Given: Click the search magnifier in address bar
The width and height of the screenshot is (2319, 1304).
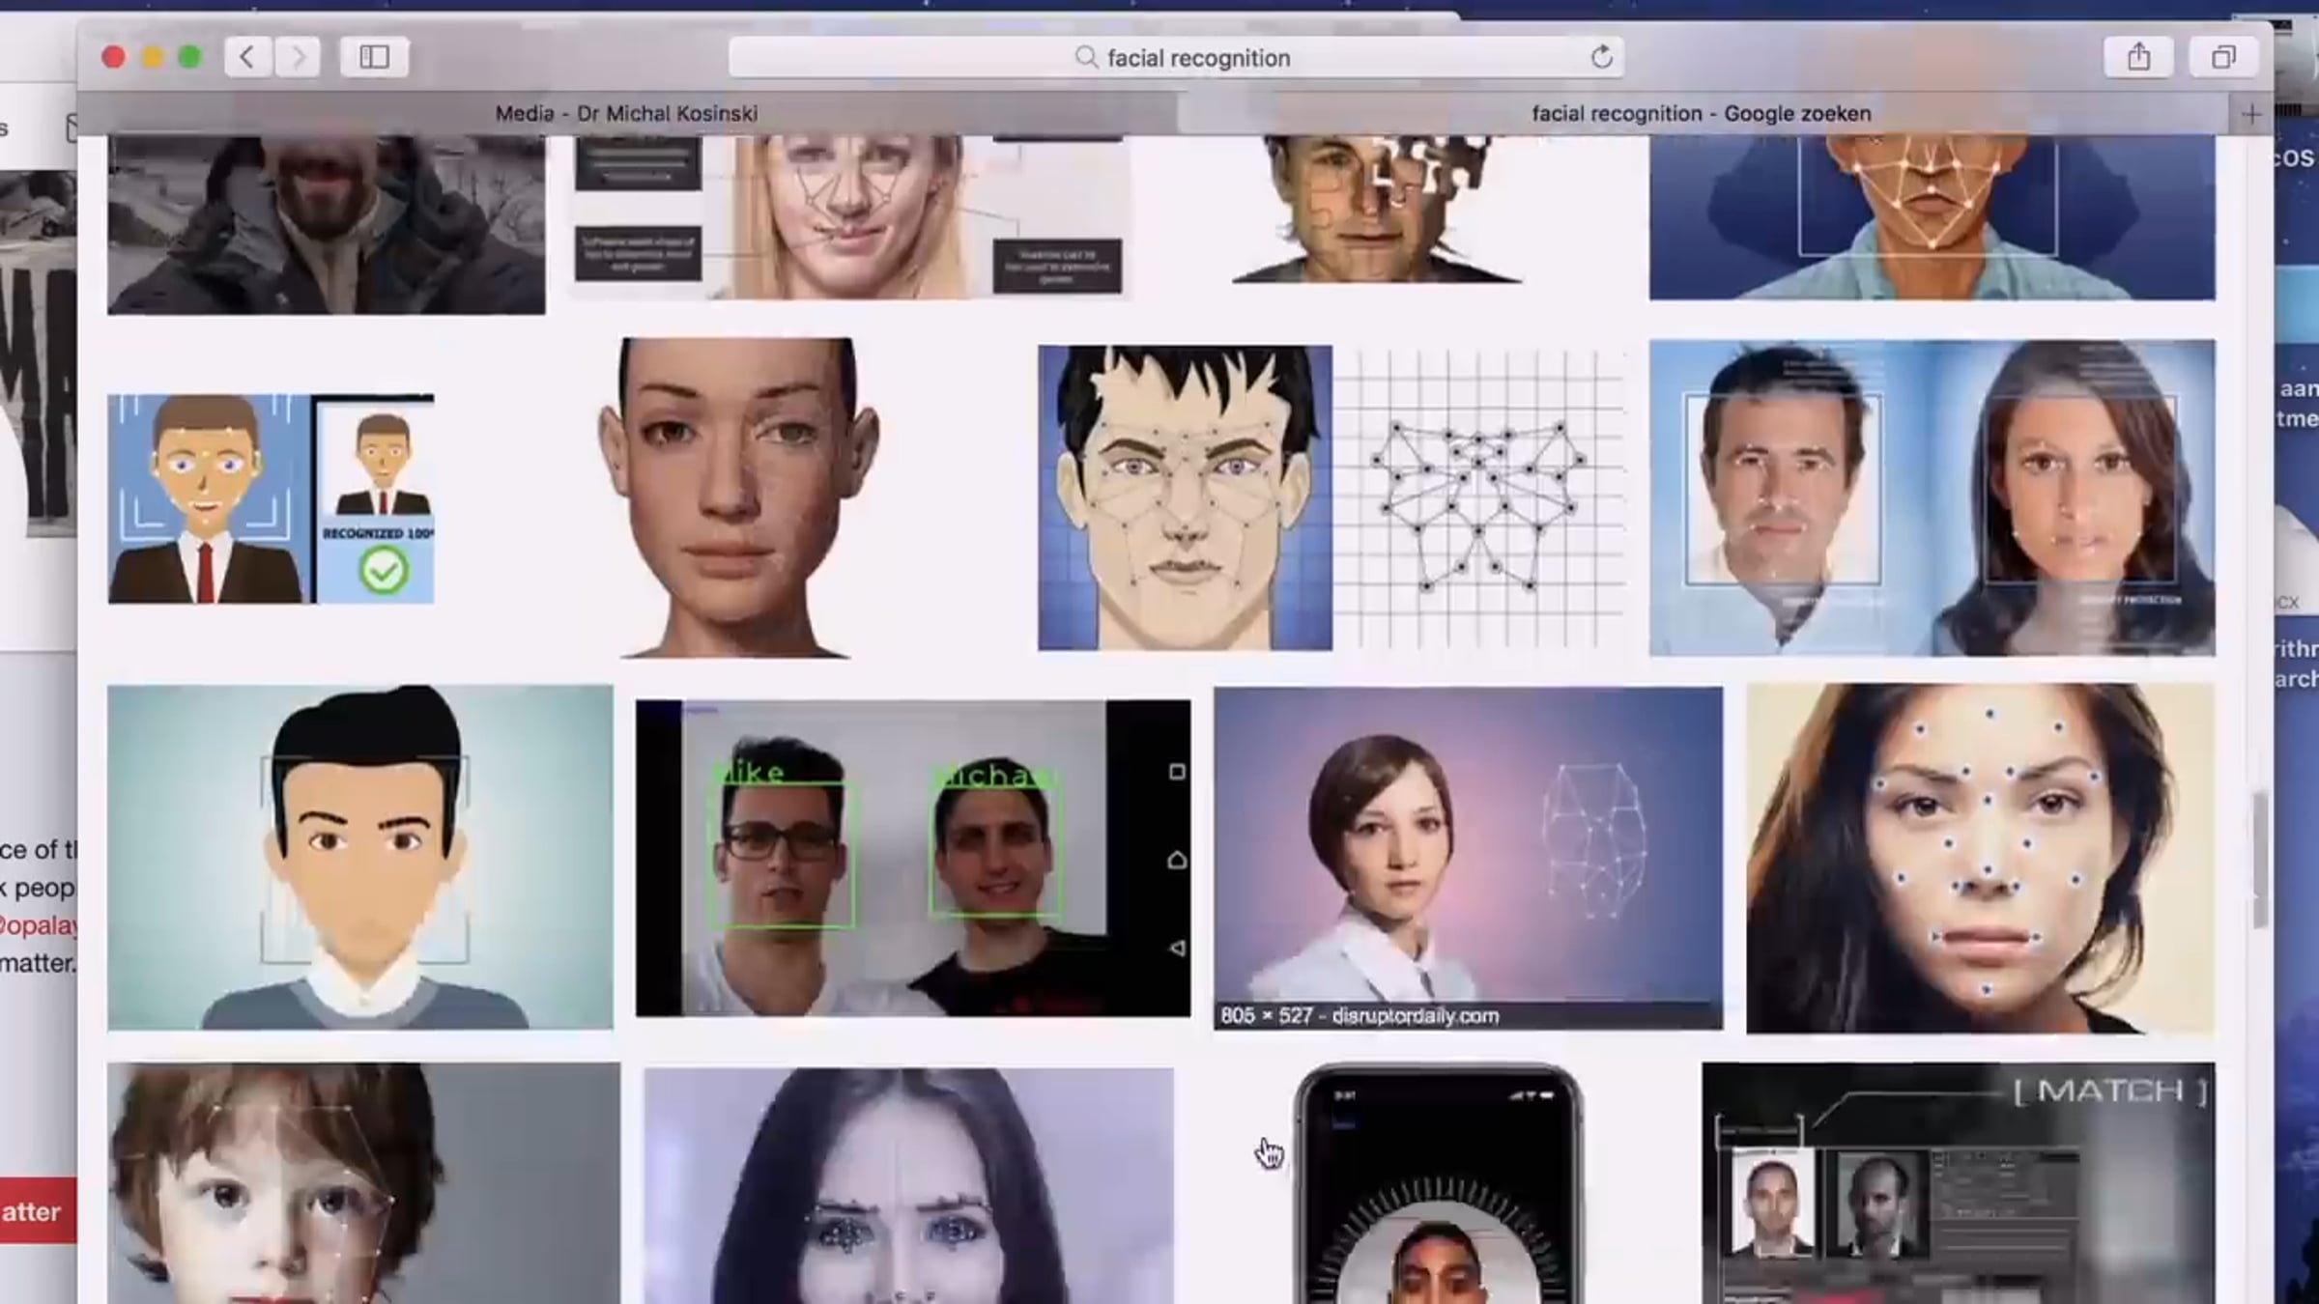Looking at the screenshot, I should coord(1086,58).
